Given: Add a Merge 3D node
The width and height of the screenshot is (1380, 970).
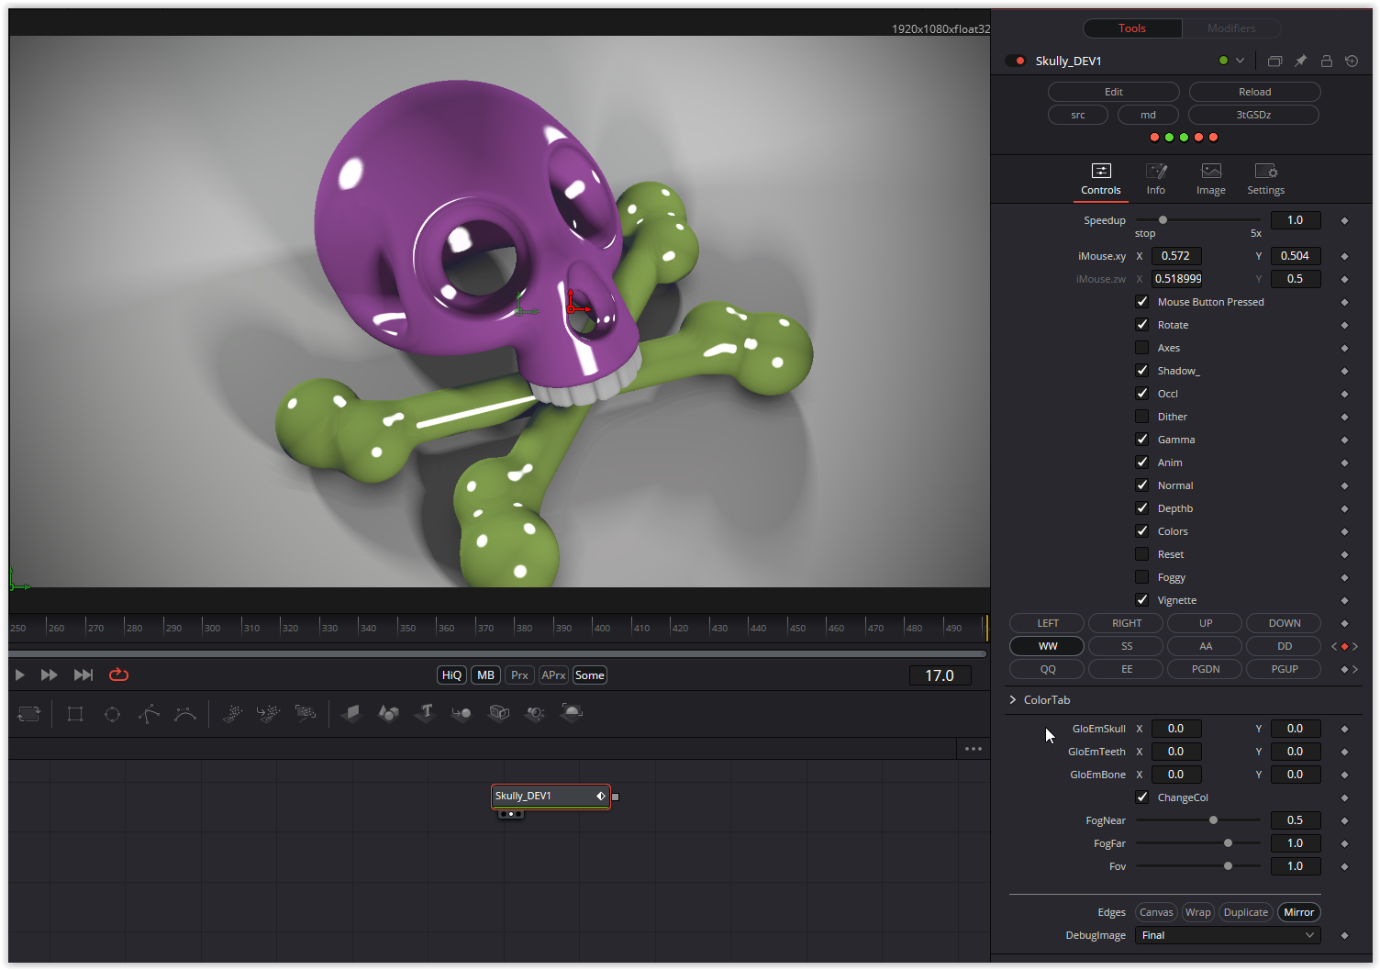Looking at the screenshot, I should tap(462, 713).
